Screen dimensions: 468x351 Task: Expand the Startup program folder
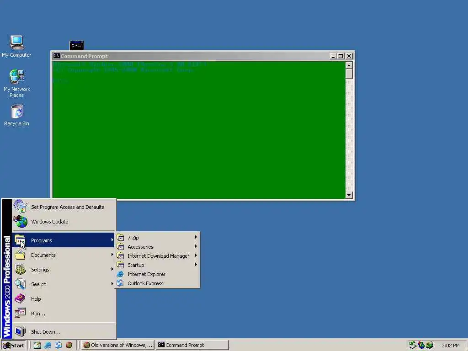point(158,265)
